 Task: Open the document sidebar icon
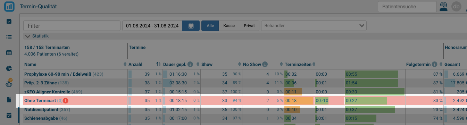point(9,100)
